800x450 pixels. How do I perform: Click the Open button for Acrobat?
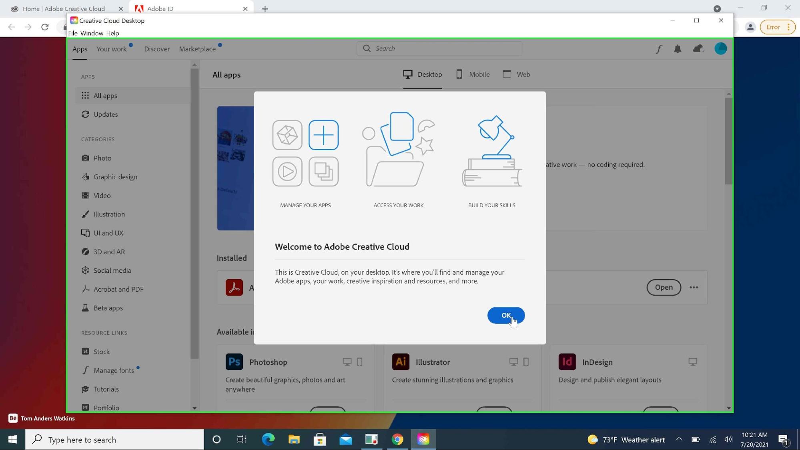click(x=663, y=287)
